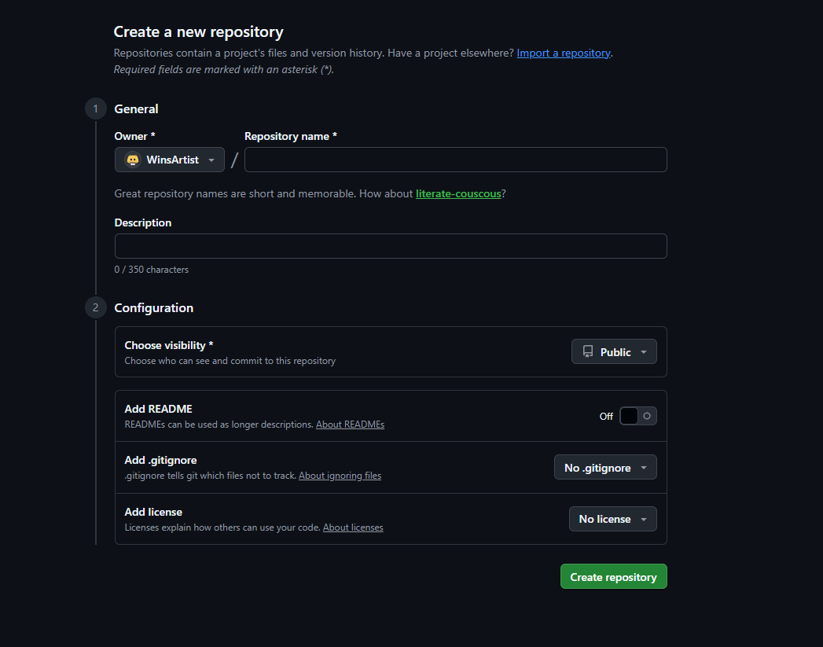Use the suggested name literate-couscous

click(x=458, y=193)
